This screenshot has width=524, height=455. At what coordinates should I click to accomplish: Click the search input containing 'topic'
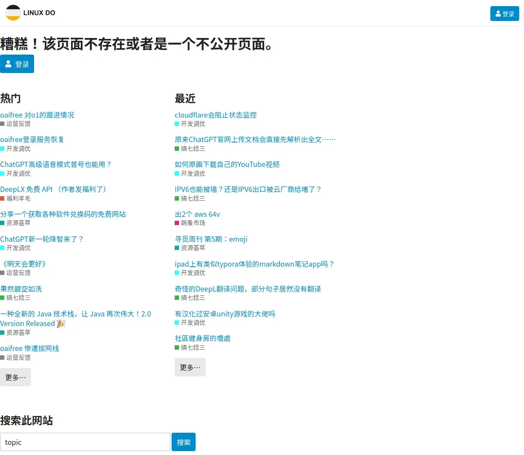85,442
